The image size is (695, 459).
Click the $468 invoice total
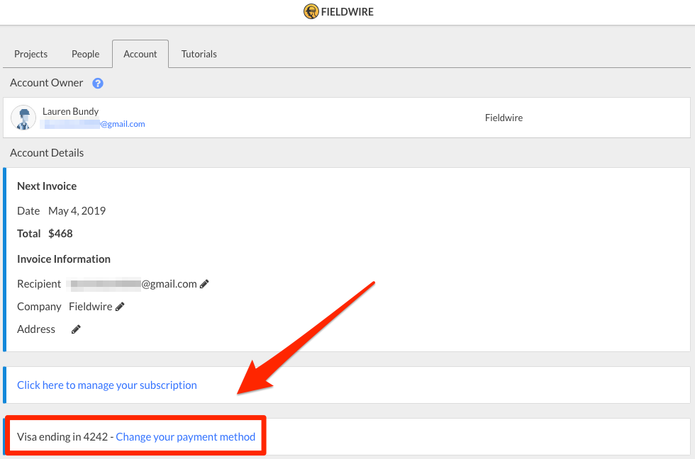[60, 234]
